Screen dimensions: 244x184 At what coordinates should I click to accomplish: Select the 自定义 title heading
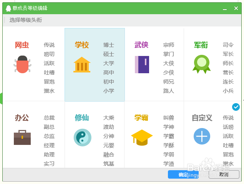point(202,118)
